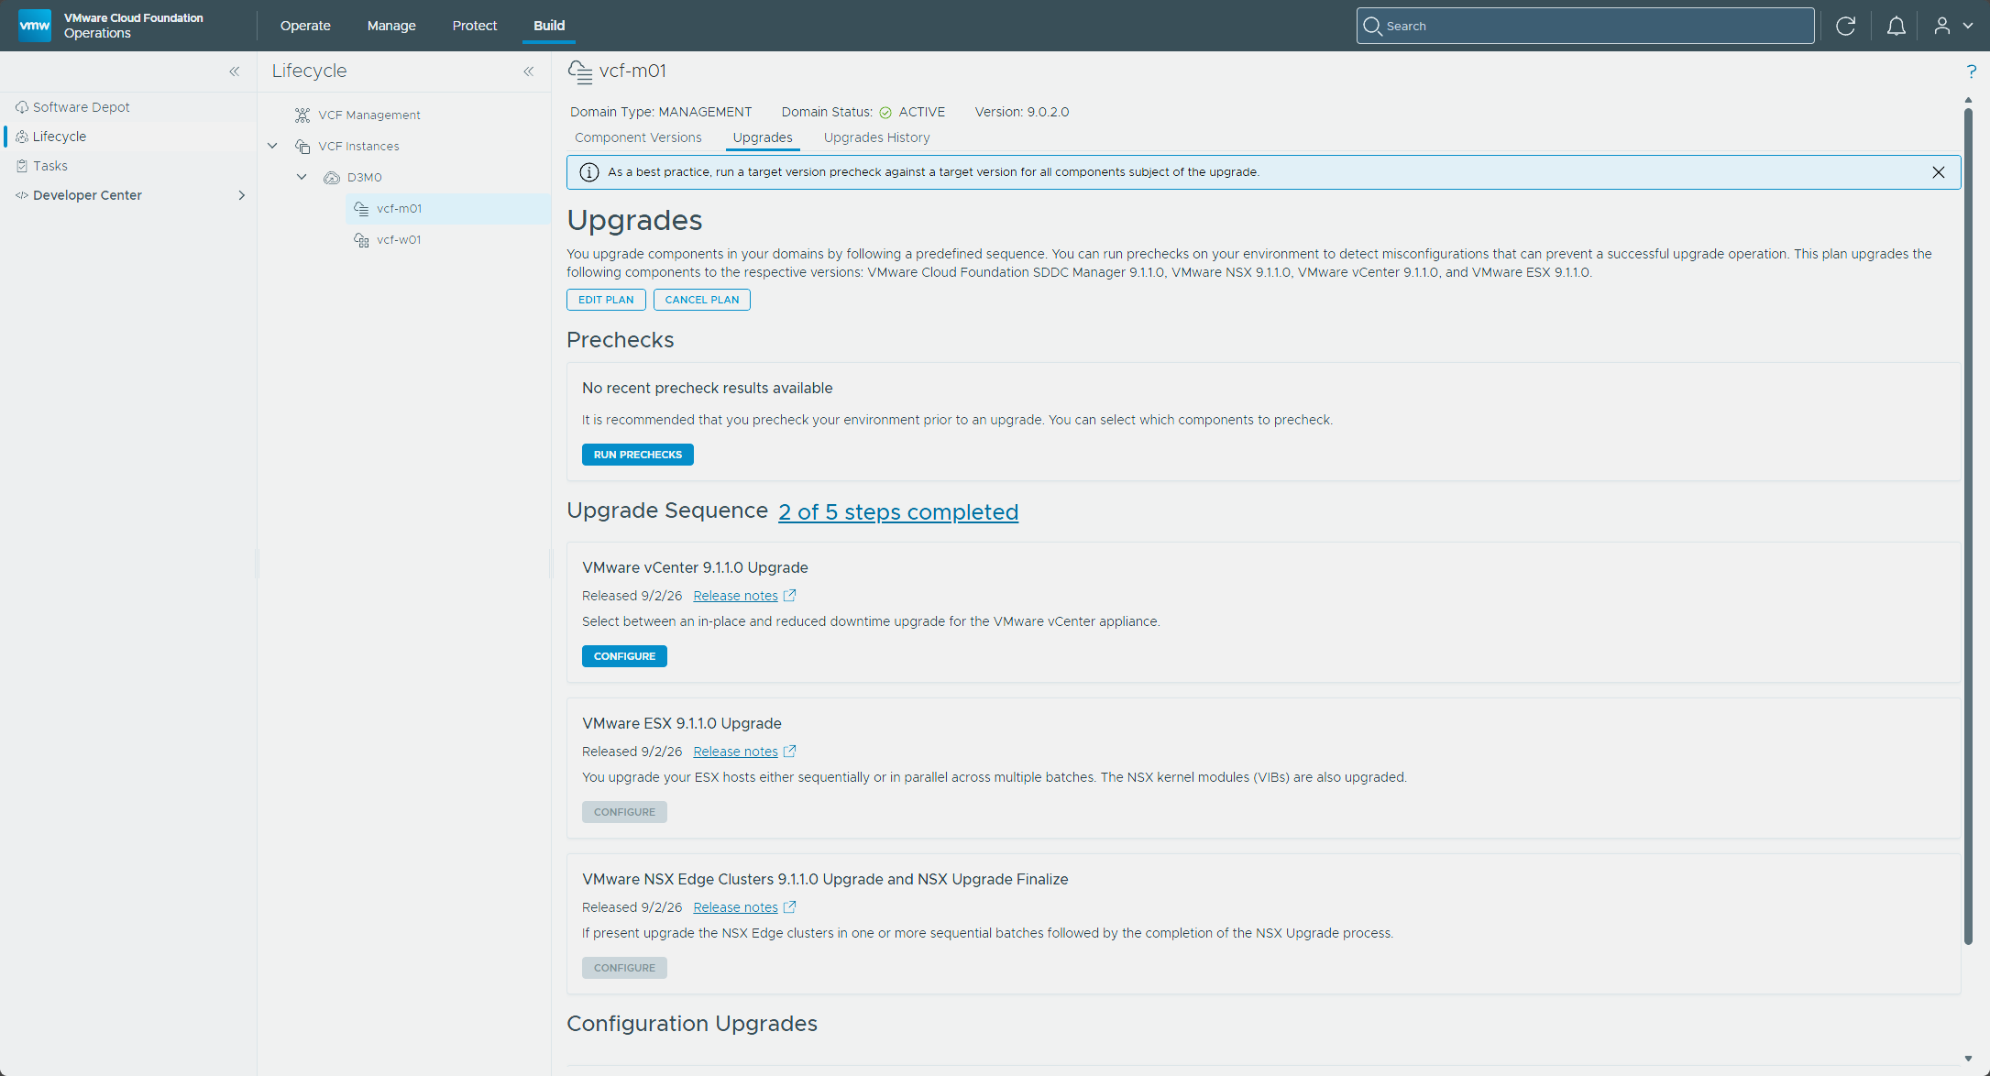Open external link icon for NSX Edge release notes
1990x1076 pixels.
(789, 907)
